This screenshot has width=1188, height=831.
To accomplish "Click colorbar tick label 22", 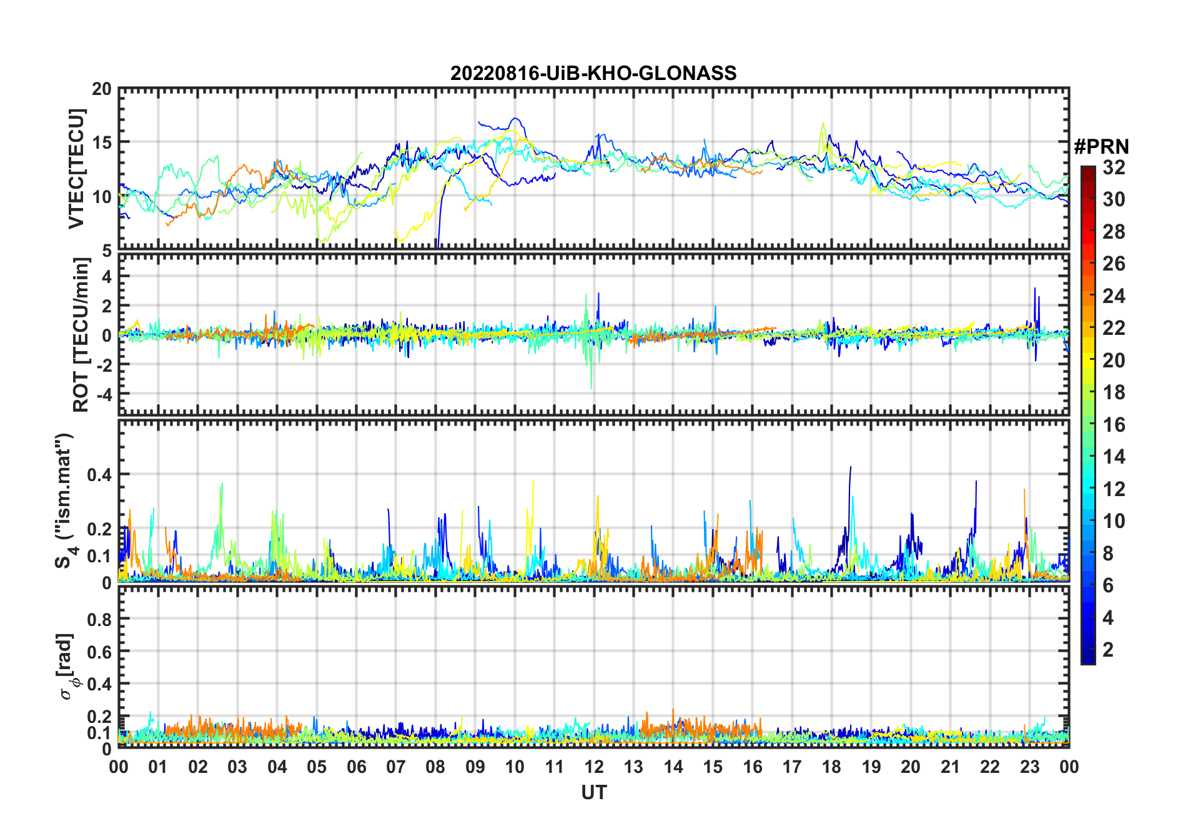I will click(1114, 328).
